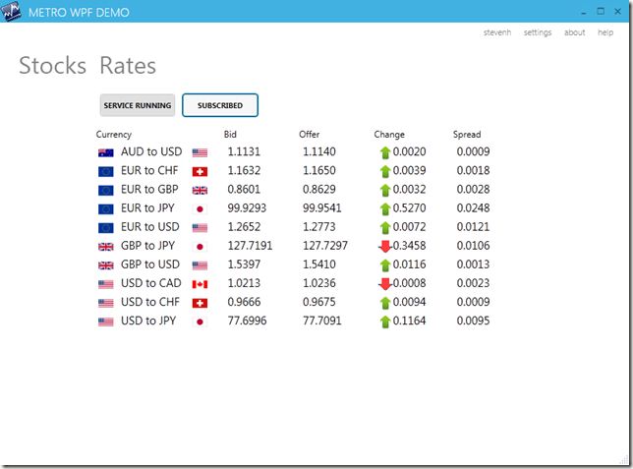Click green up arrow for EUR to JPY

click(x=385, y=209)
